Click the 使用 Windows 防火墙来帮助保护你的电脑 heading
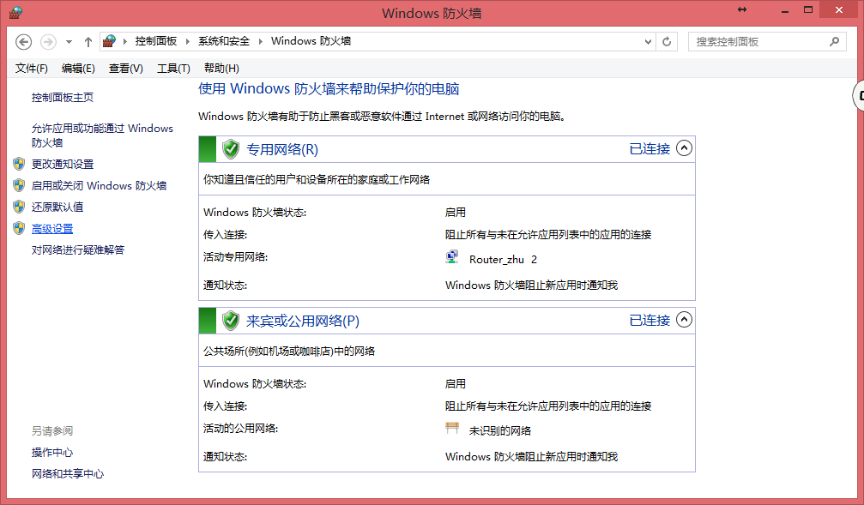 point(329,88)
